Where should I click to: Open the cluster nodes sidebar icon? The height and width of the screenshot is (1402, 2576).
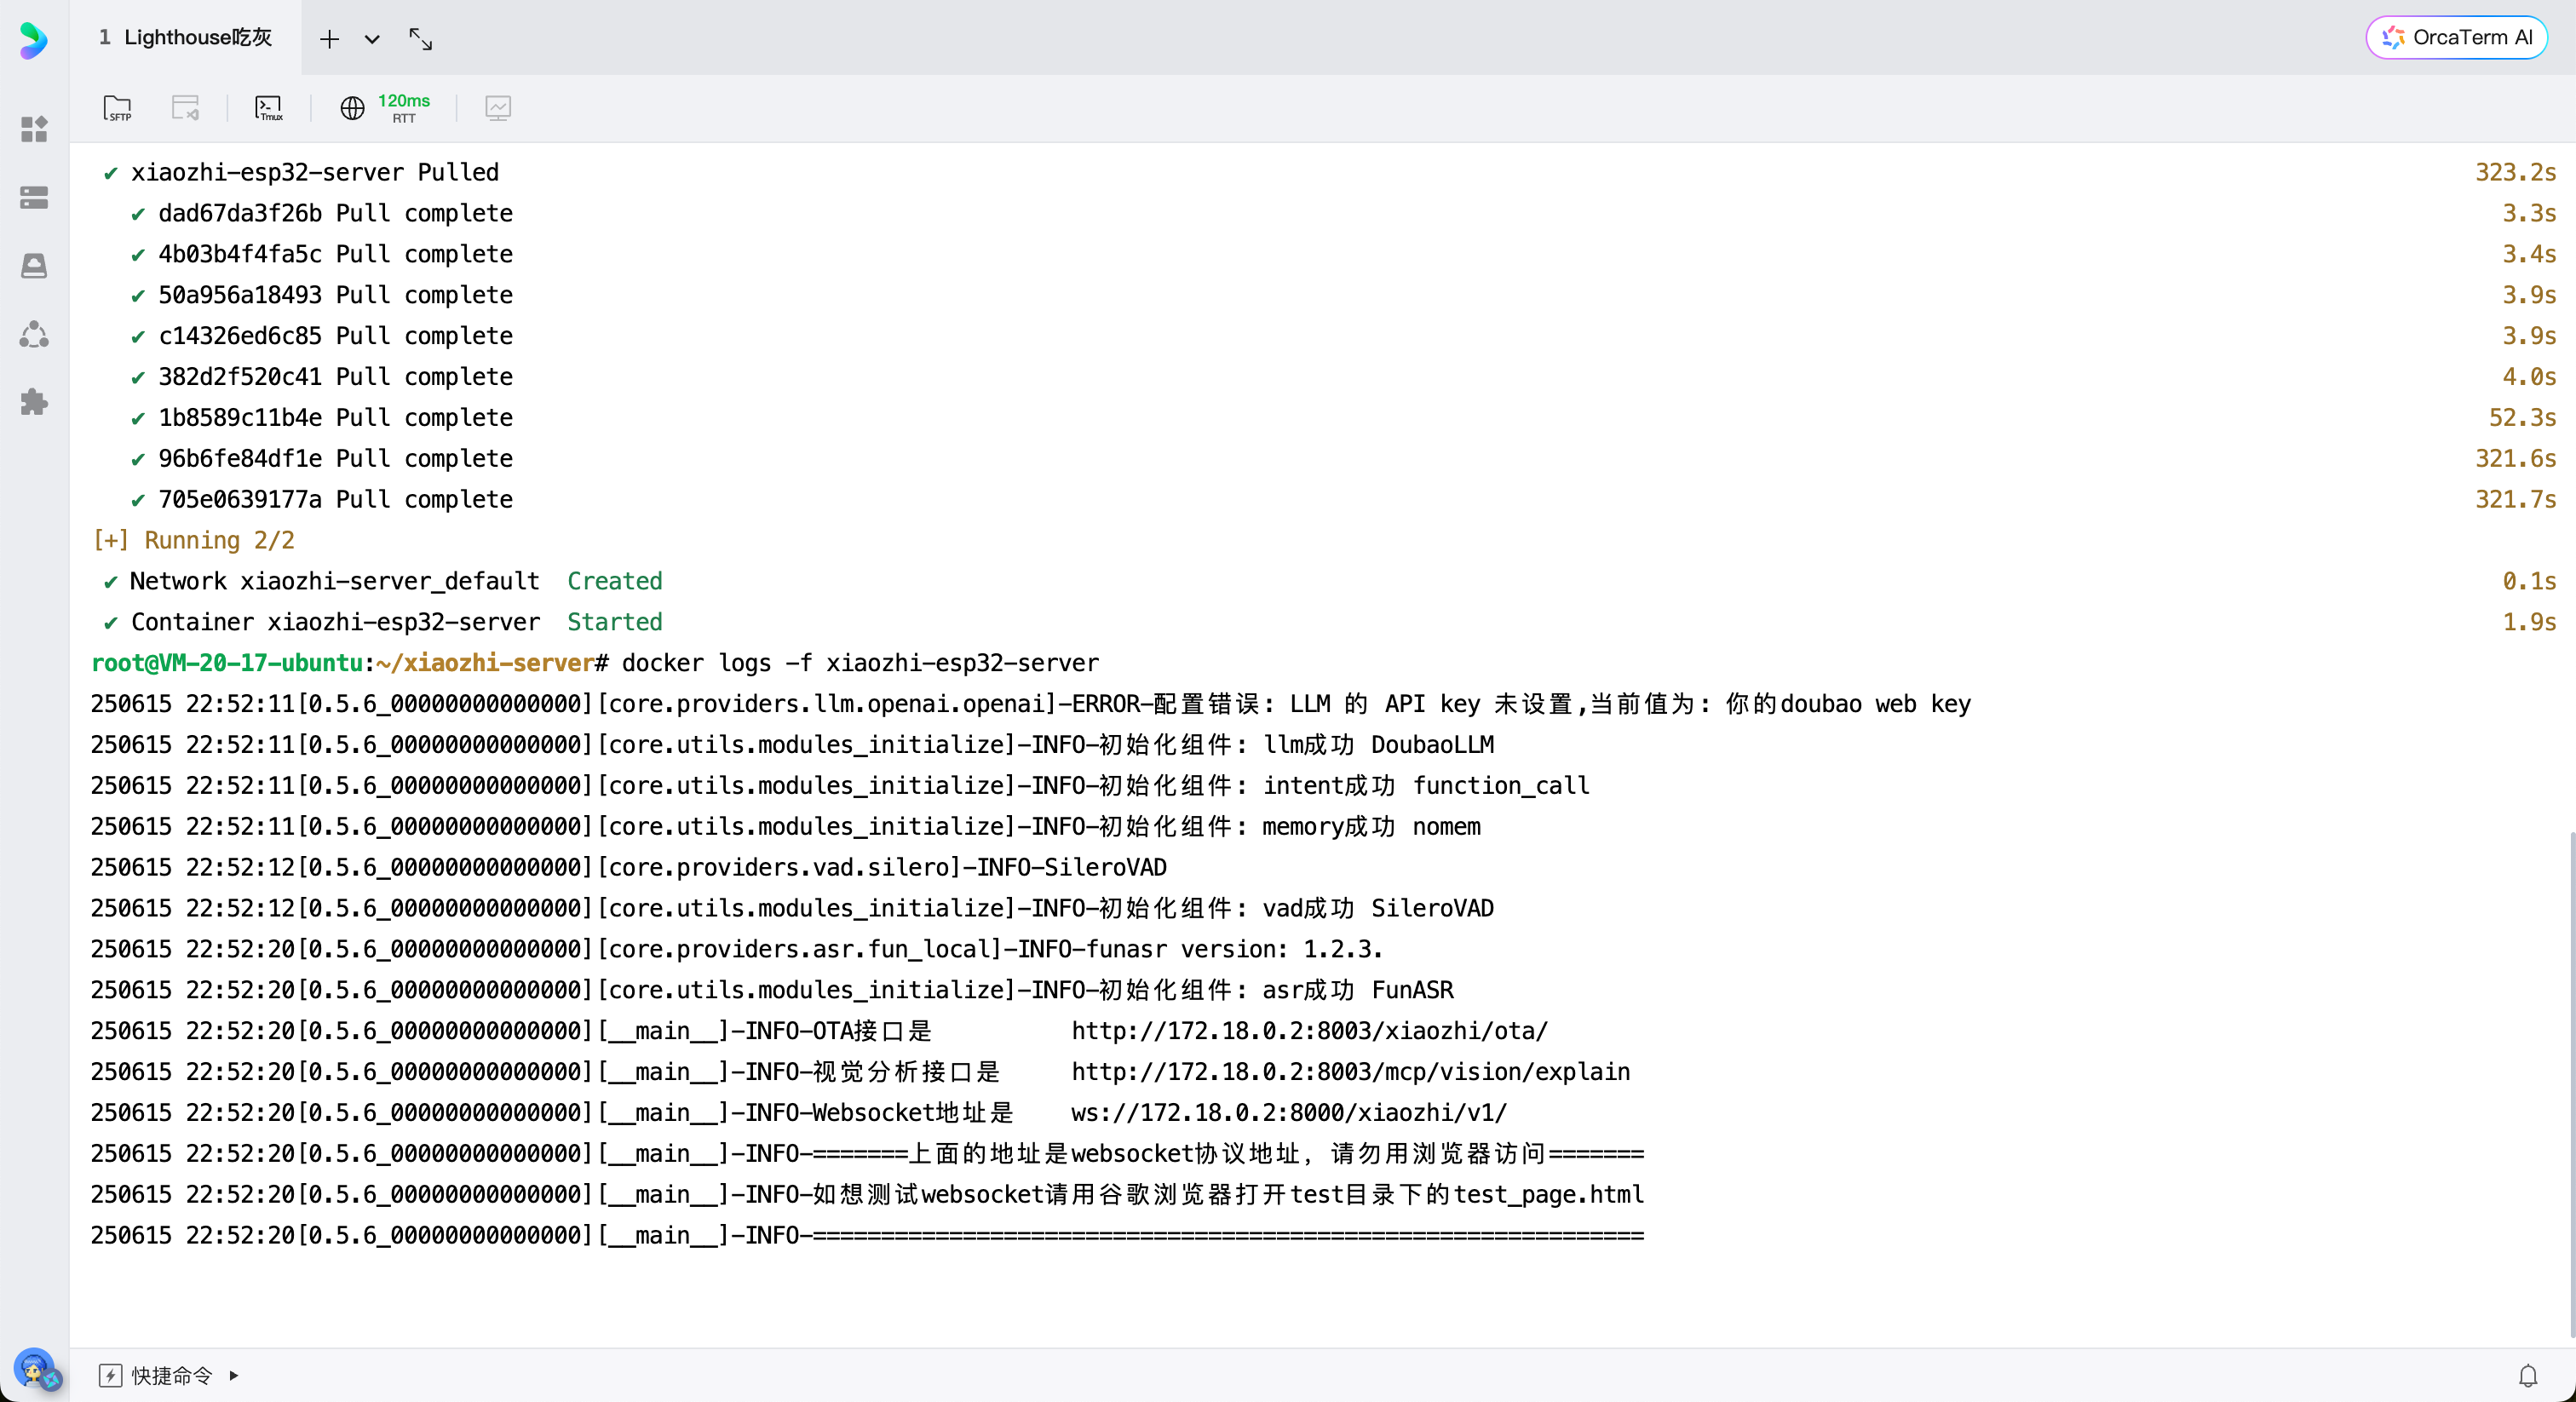pos(34,334)
